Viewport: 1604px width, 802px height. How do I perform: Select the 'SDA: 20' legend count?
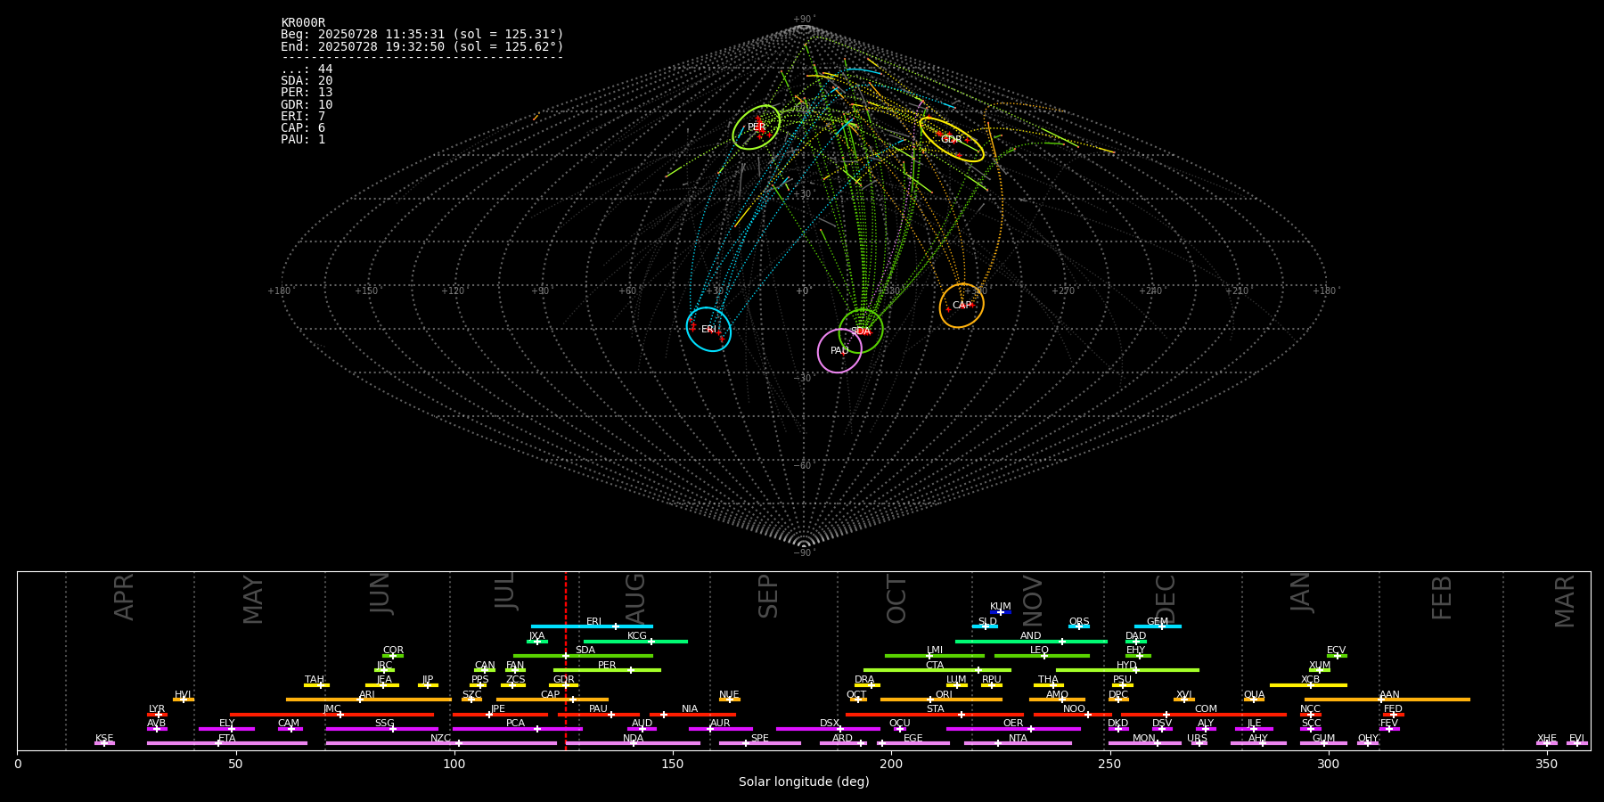pyautogui.click(x=307, y=80)
